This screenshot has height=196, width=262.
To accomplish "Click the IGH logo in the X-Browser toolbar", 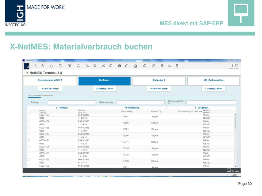I will point(27,66).
